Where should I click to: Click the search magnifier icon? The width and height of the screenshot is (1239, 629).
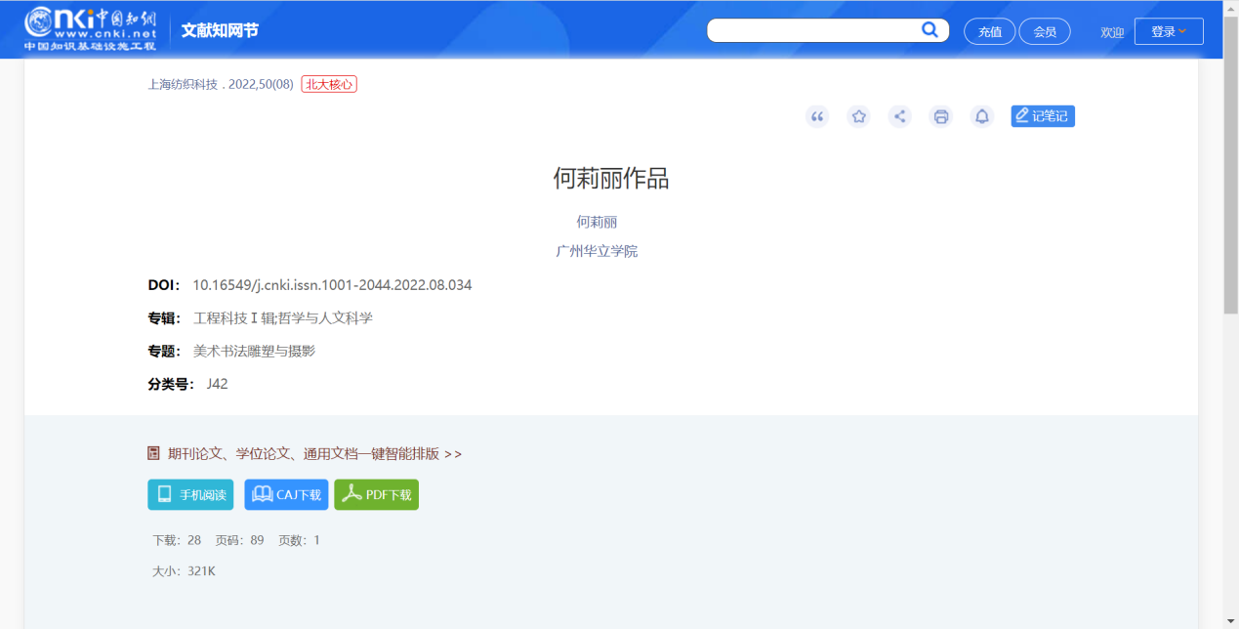coord(929,30)
